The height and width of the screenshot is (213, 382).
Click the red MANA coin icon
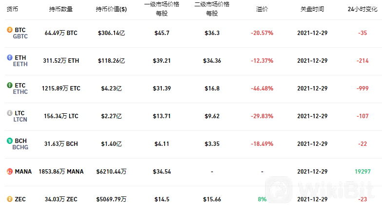pyautogui.click(x=10, y=171)
